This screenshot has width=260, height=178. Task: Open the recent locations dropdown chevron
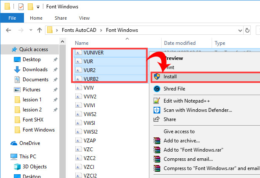[x=30, y=30]
